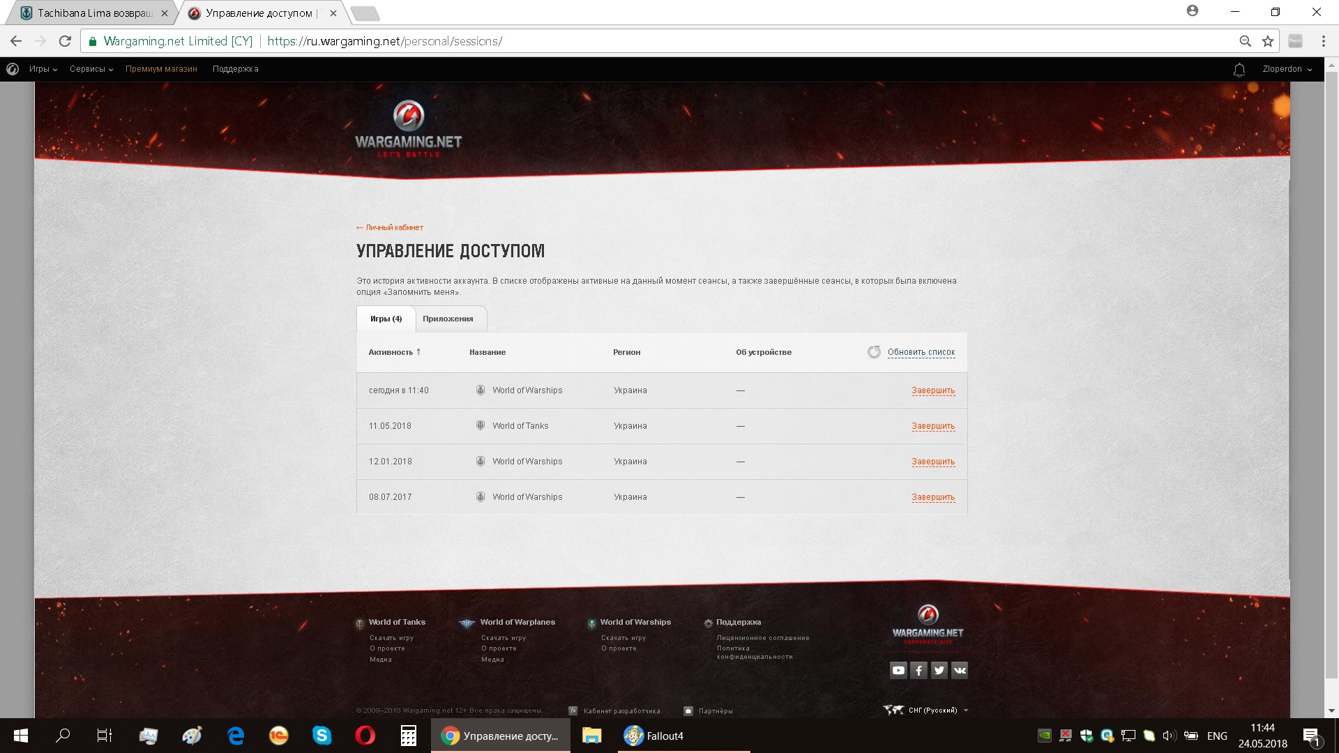The width and height of the screenshot is (1339, 753).
Task: Open VK social icon in footer
Action: click(960, 670)
